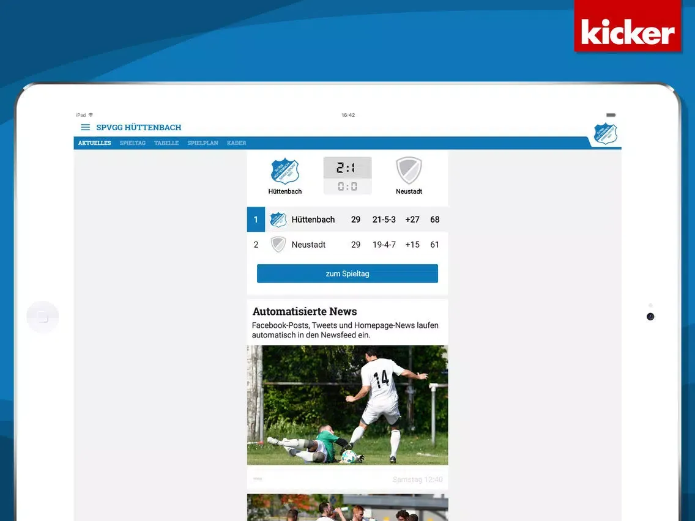Tap the Facebook-Posts news description text
The image size is (695, 521).
(x=345, y=330)
